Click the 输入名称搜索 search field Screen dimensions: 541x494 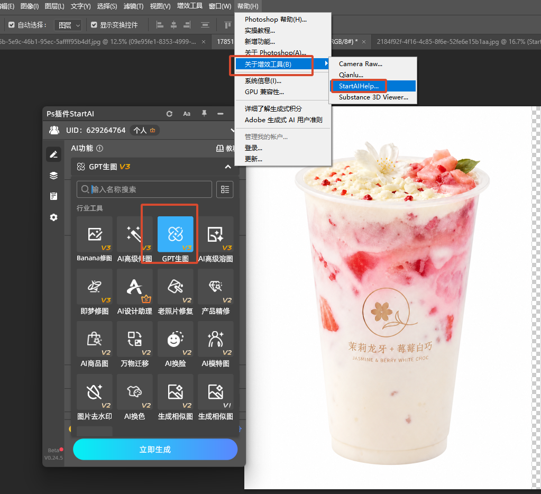(144, 189)
